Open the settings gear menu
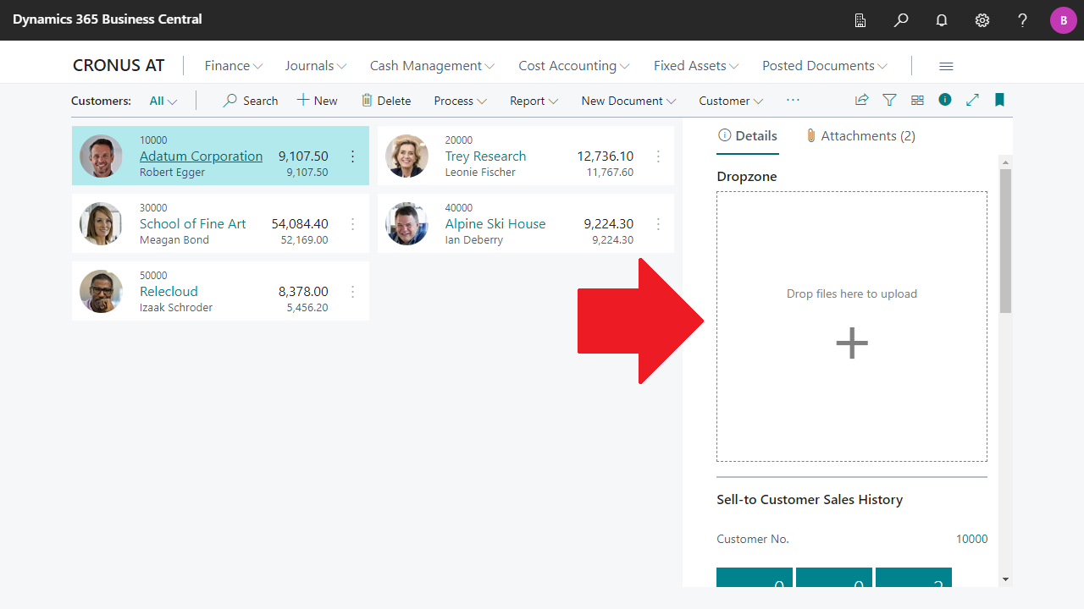The image size is (1084, 609). (x=982, y=20)
